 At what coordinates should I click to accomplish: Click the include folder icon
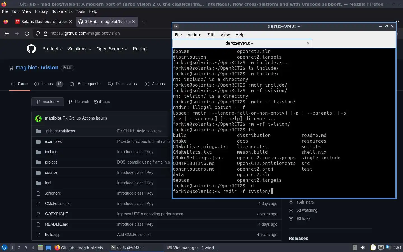[38, 152]
